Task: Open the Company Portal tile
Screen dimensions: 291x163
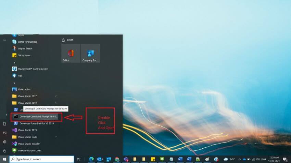Action: (91, 53)
